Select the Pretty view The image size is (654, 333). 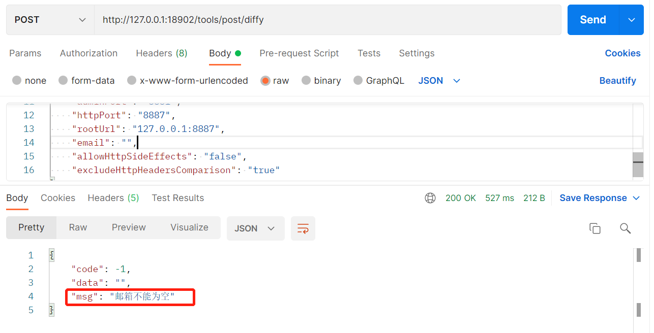click(x=32, y=227)
